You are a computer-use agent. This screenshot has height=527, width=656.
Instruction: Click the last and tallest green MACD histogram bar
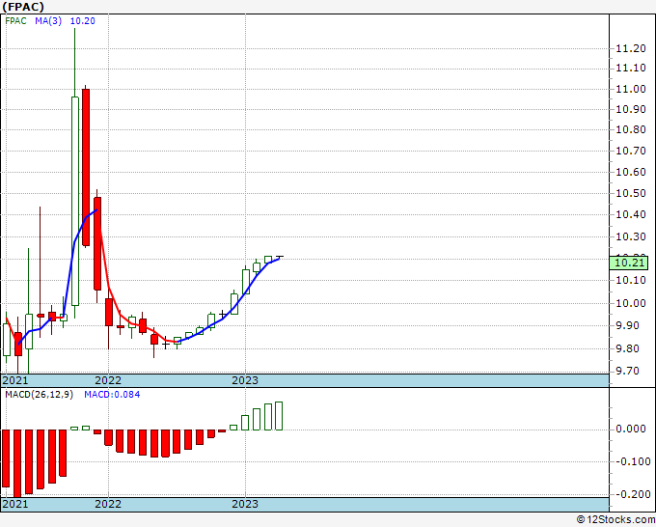click(x=279, y=416)
